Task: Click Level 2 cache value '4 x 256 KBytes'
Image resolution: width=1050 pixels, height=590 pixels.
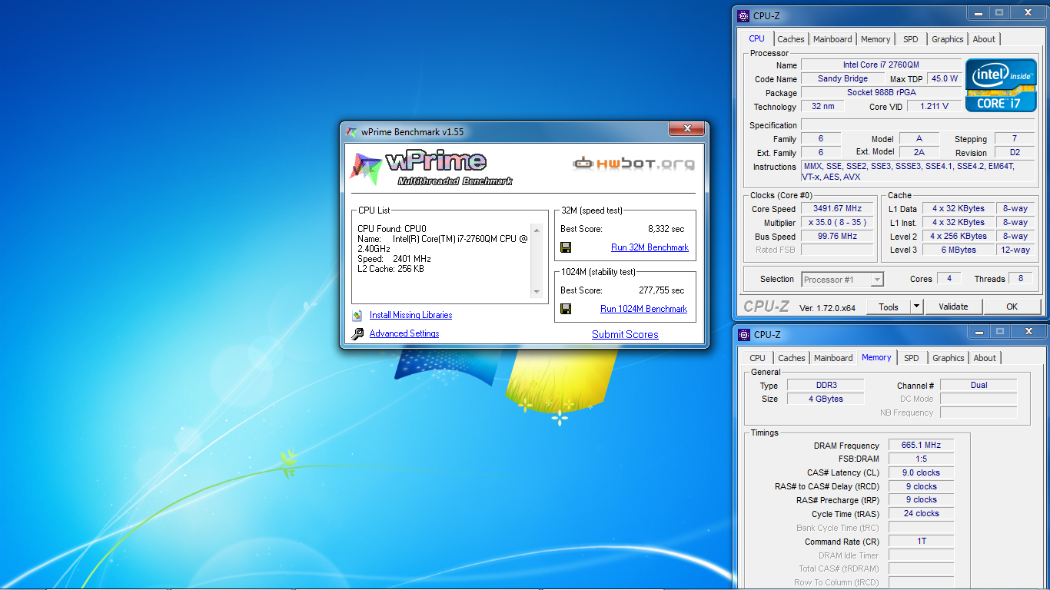Action: [x=959, y=237]
